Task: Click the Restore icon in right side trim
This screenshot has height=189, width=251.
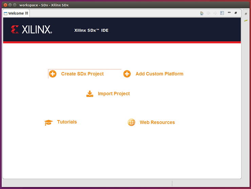Action: point(246,14)
